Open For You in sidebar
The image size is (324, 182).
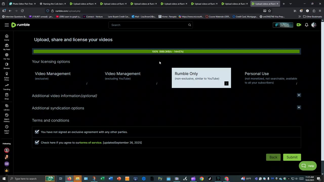point(7,56)
